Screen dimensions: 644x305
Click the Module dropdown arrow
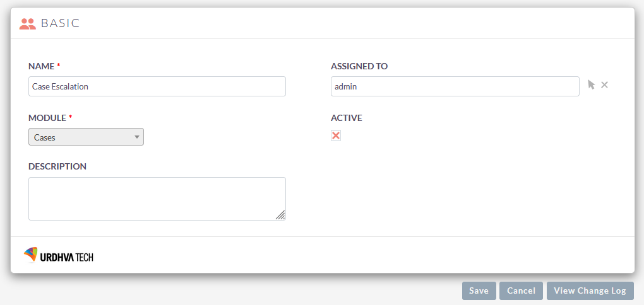point(136,137)
